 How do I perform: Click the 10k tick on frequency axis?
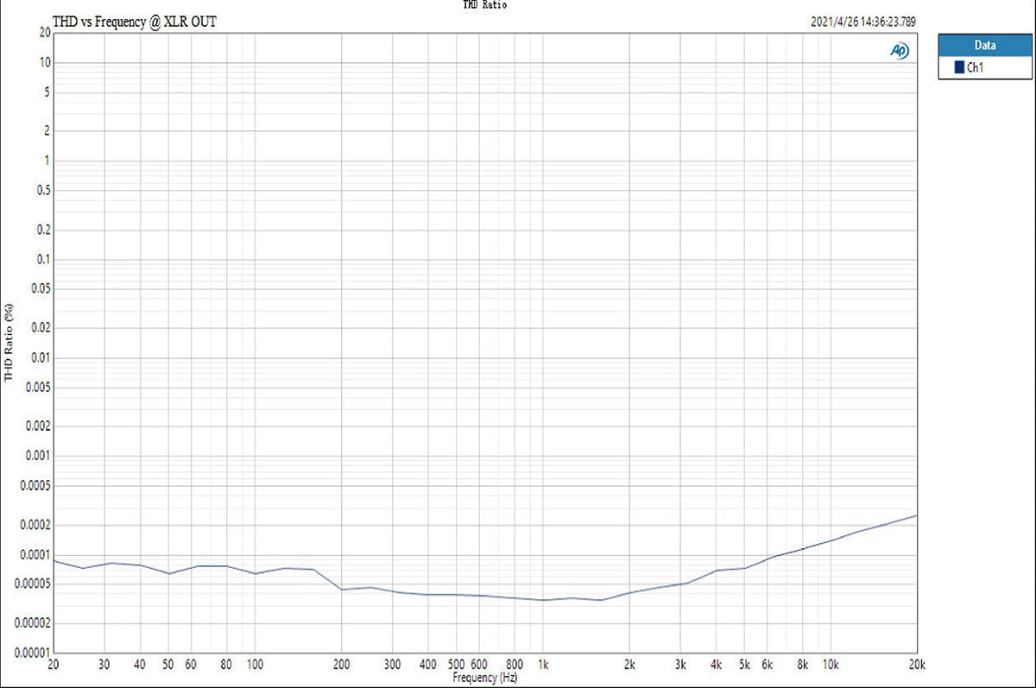pyautogui.click(x=830, y=665)
